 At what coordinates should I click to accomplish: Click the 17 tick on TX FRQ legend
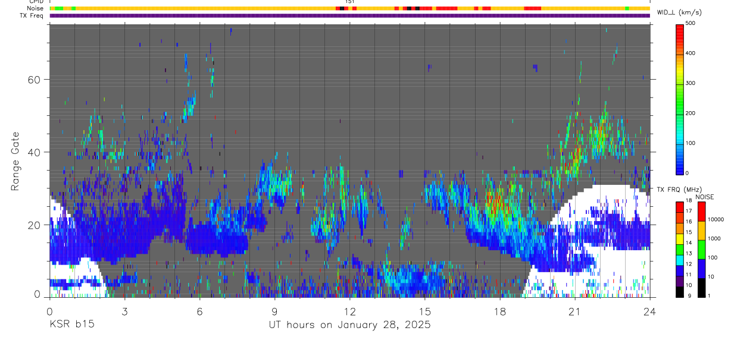(689, 211)
